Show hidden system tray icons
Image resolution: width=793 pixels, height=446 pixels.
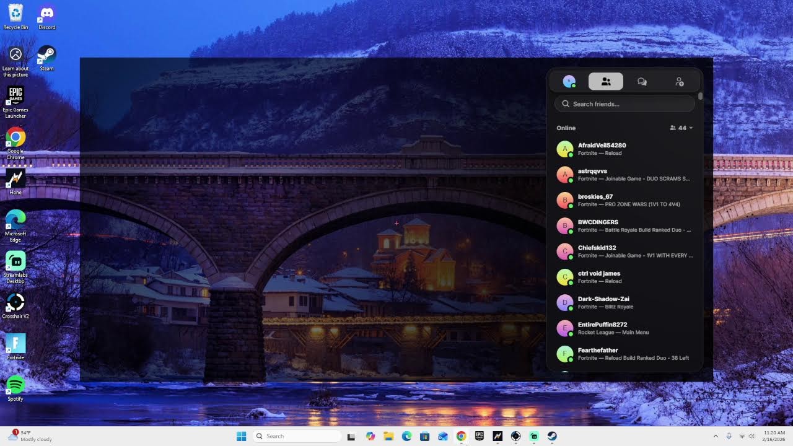pyautogui.click(x=716, y=436)
